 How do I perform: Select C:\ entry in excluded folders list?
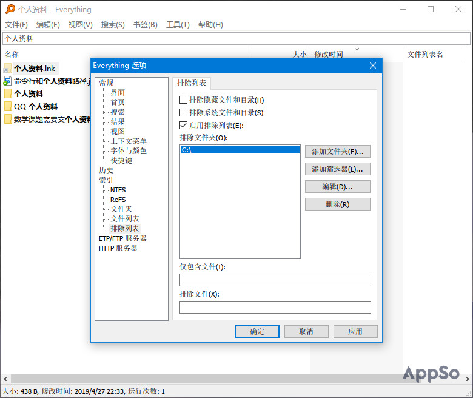tap(240, 150)
